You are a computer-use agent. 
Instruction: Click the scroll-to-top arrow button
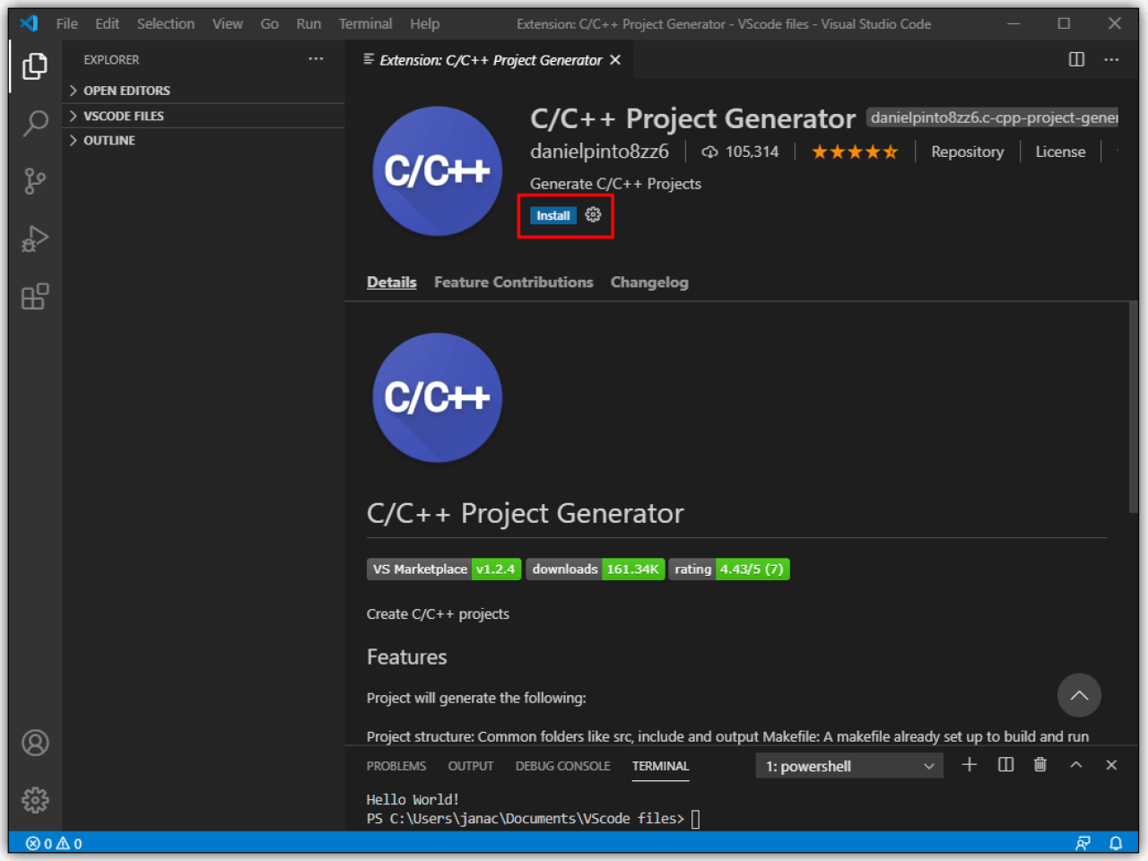1079,695
